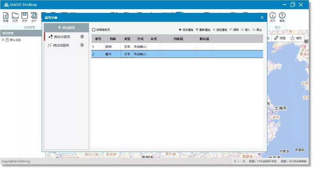Viewport: 313px width, 169px height.
Task: Click the circle button beside the point layer
Action: [x=82, y=36]
